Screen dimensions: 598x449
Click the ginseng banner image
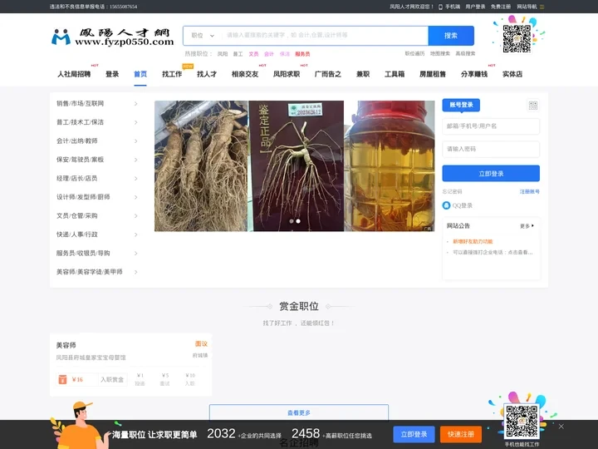coord(294,165)
